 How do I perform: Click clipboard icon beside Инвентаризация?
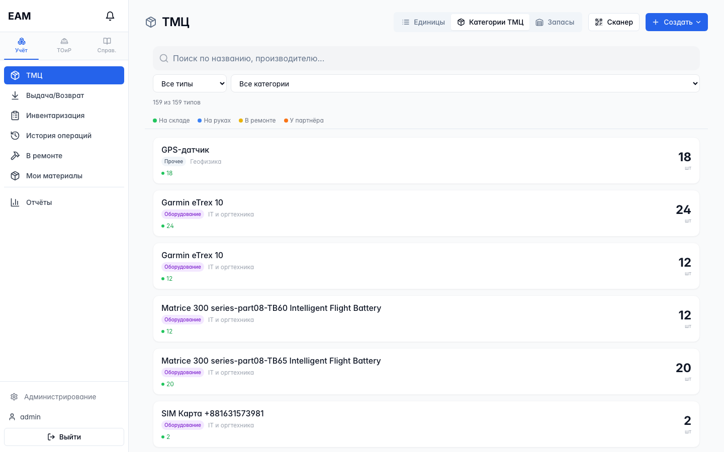pos(15,116)
